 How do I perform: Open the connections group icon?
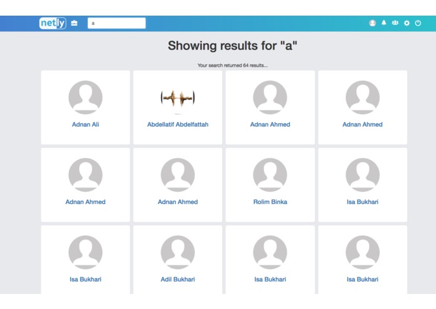395,23
